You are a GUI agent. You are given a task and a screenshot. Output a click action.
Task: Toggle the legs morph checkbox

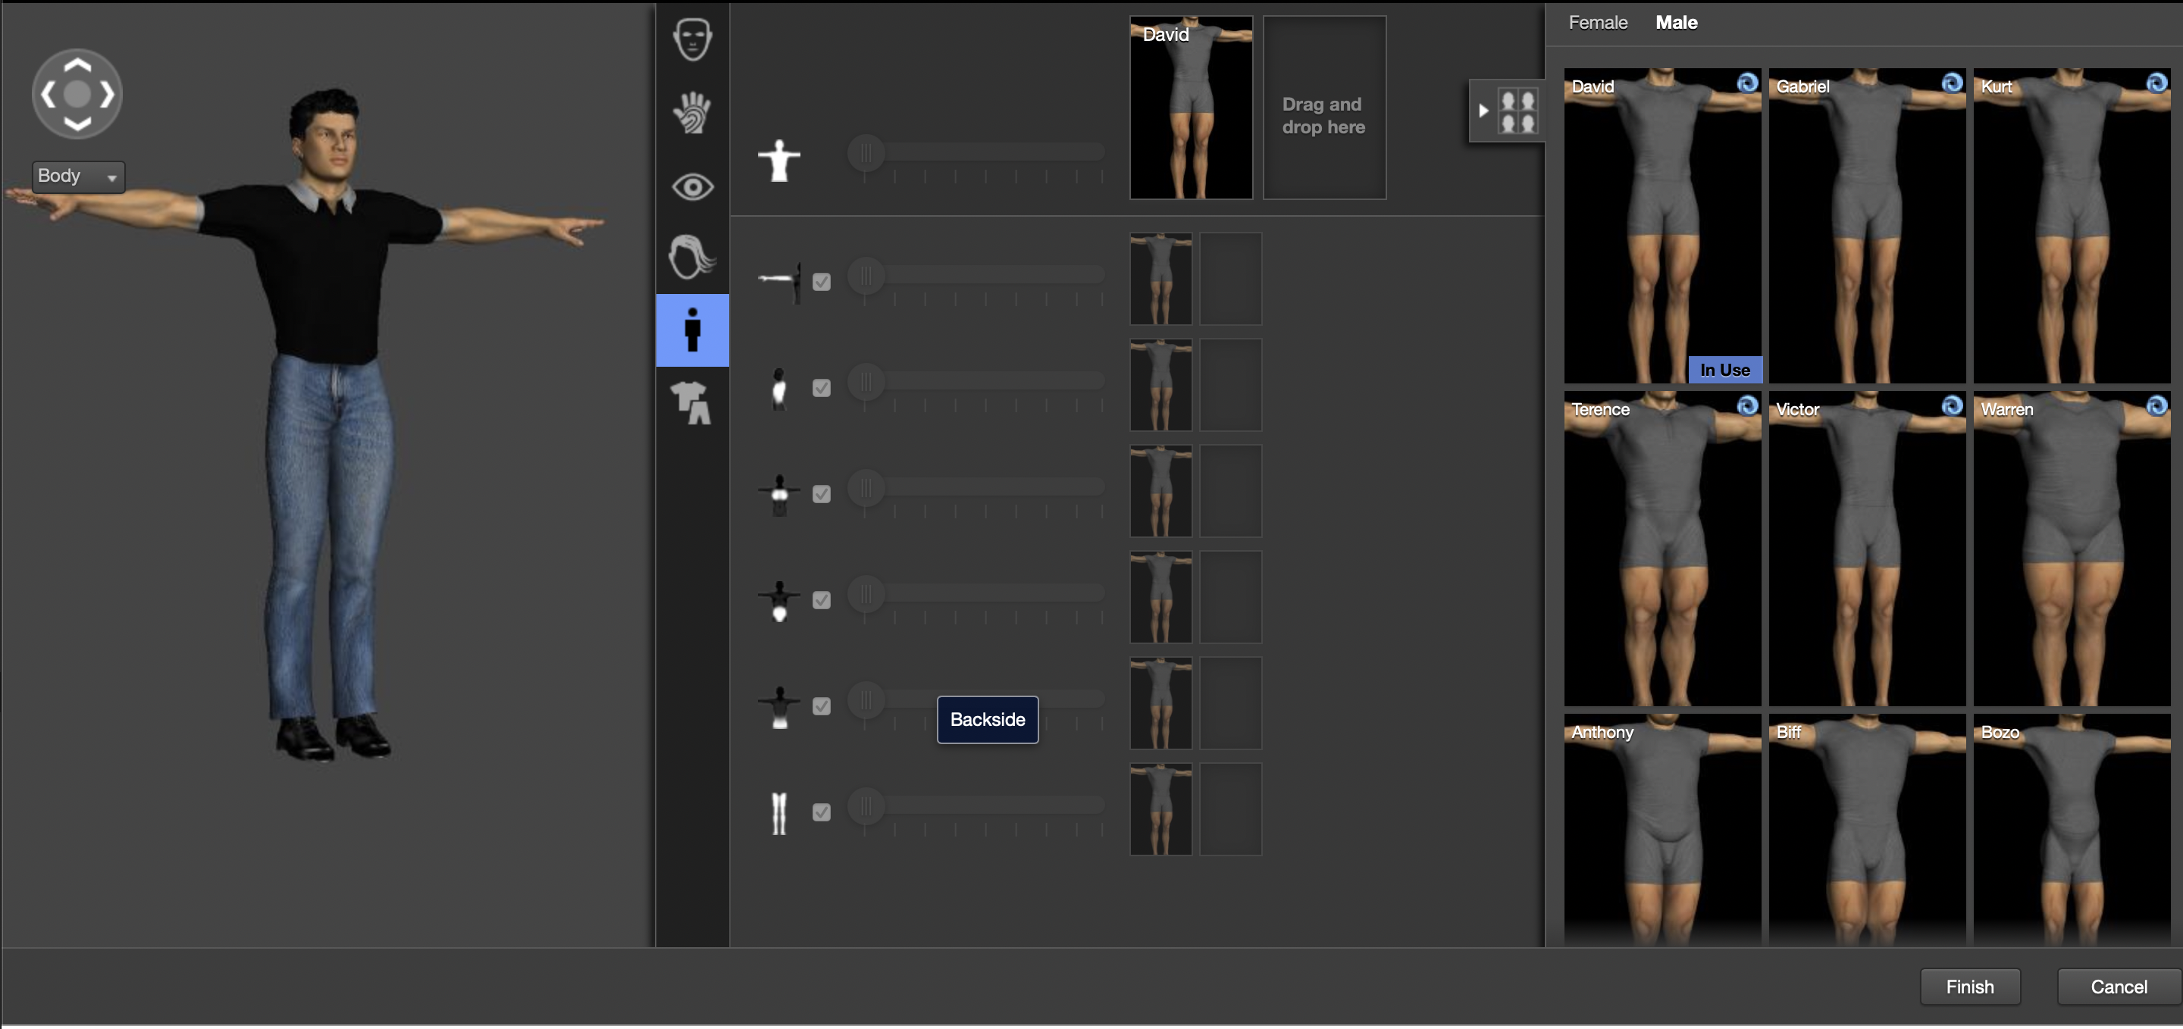[821, 812]
